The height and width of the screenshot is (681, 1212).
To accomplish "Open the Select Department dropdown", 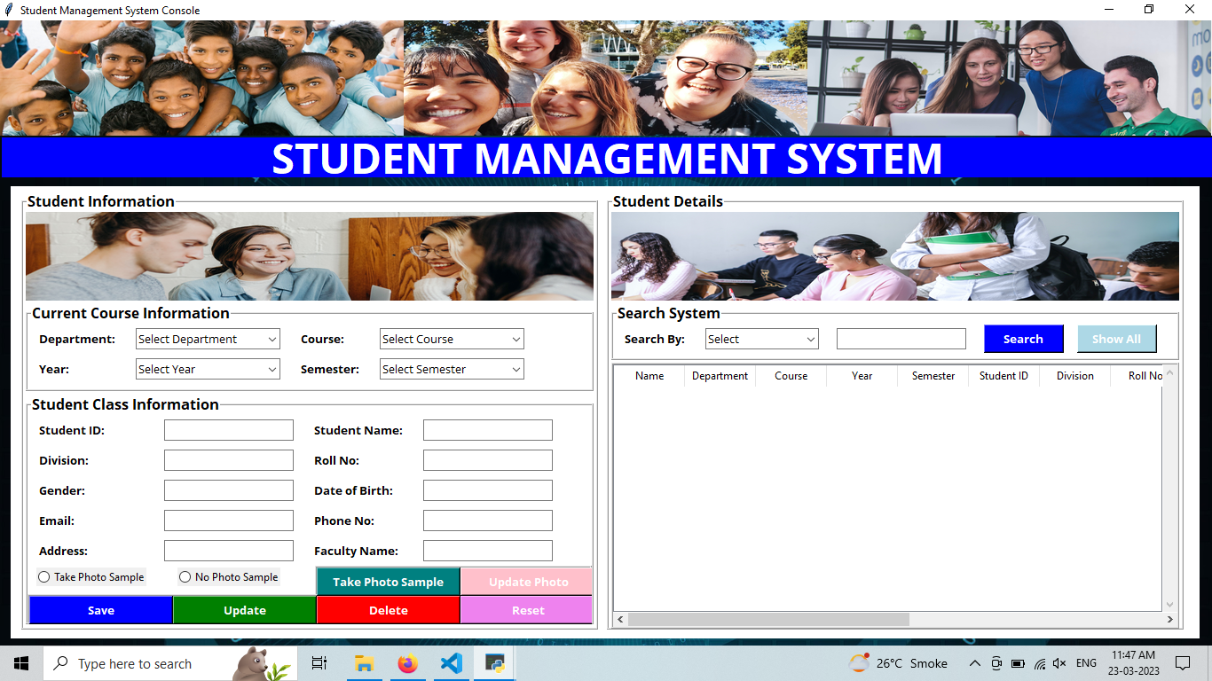I will [x=208, y=340].
